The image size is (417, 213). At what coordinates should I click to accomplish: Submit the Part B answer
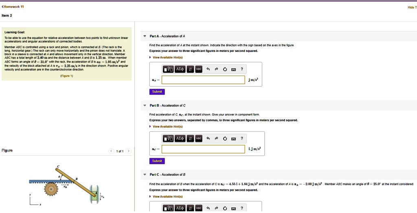(157, 161)
